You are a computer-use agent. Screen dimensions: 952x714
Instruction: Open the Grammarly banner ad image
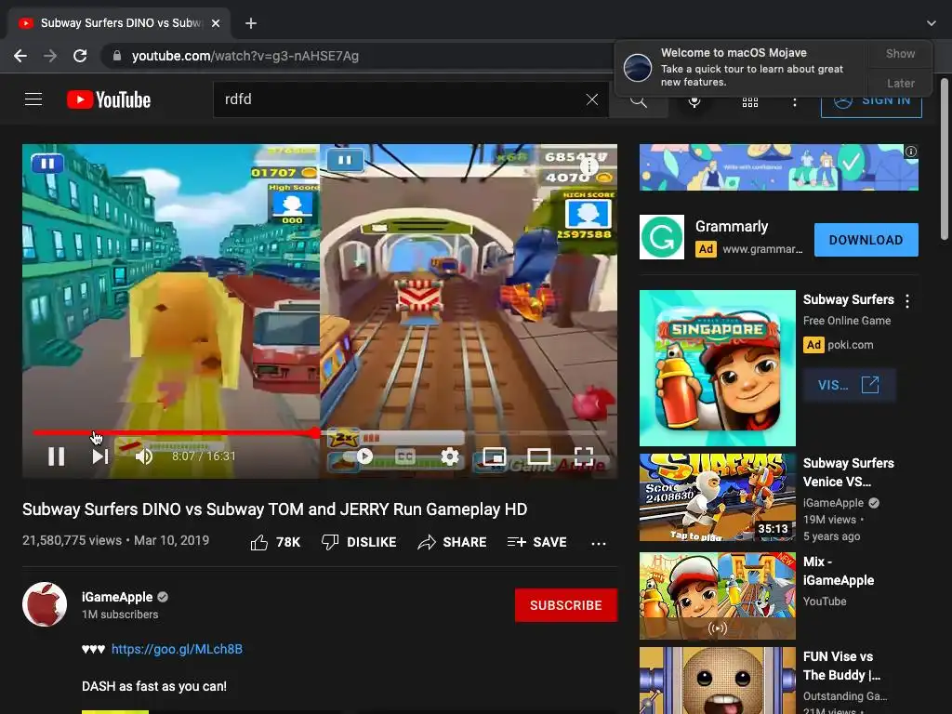pyautogui.click(x=778, y=167)
